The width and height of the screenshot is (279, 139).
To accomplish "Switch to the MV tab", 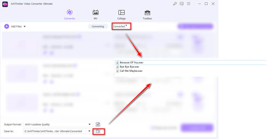I will pyautogui.click(x=96, y=15).
